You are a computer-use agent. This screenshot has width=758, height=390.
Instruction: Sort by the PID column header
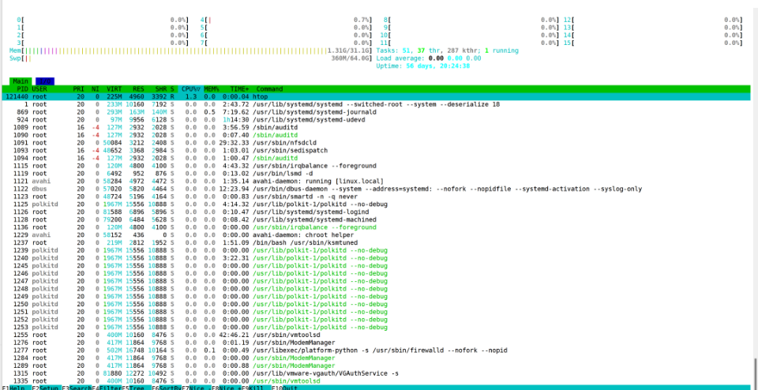click(22, 89)
